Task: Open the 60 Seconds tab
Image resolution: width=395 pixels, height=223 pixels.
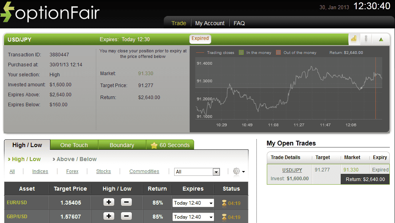Action: [x=170, y=145]
